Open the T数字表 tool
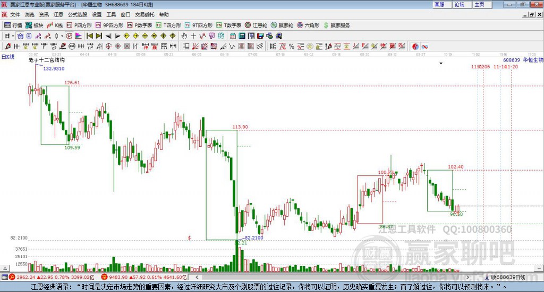 (x=228, y=25)
